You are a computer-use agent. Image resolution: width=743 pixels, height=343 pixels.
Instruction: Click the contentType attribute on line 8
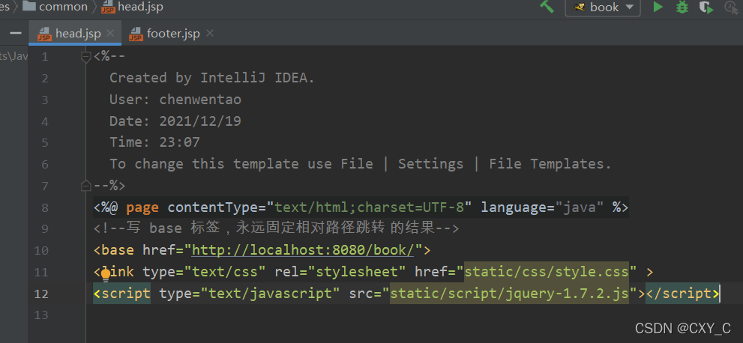coord(213,207)
